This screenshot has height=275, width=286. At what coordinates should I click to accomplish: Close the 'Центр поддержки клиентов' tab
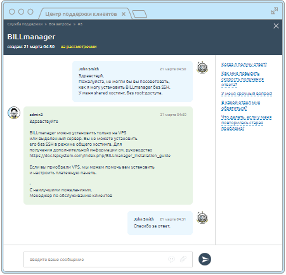pos(124,14)
